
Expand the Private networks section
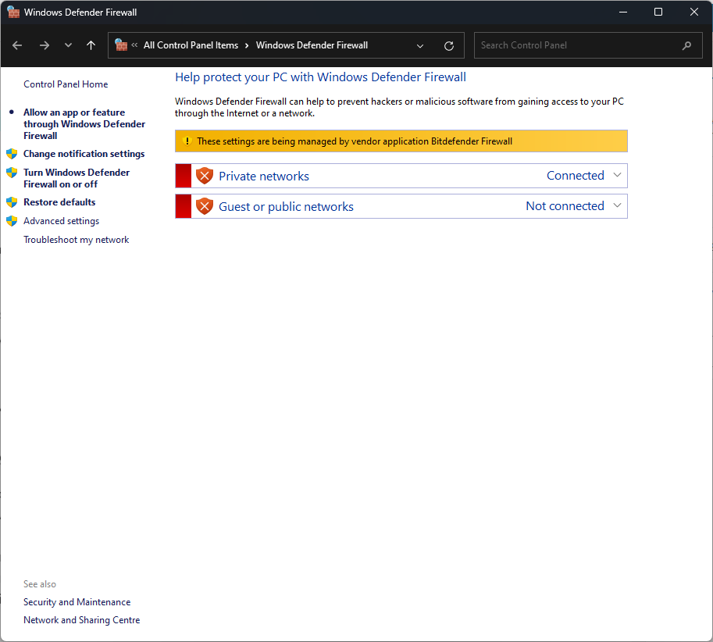click(x=617, y=176)
